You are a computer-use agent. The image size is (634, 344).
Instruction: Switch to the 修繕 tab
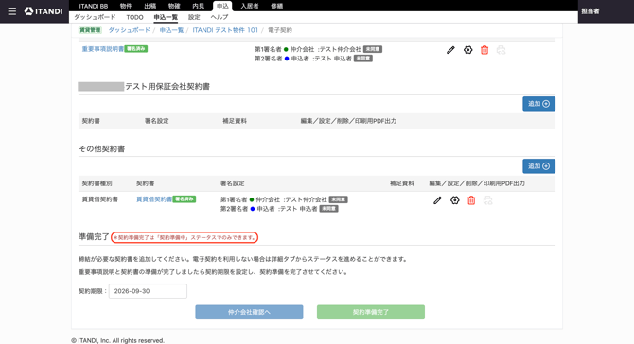[x=277, y=6]
